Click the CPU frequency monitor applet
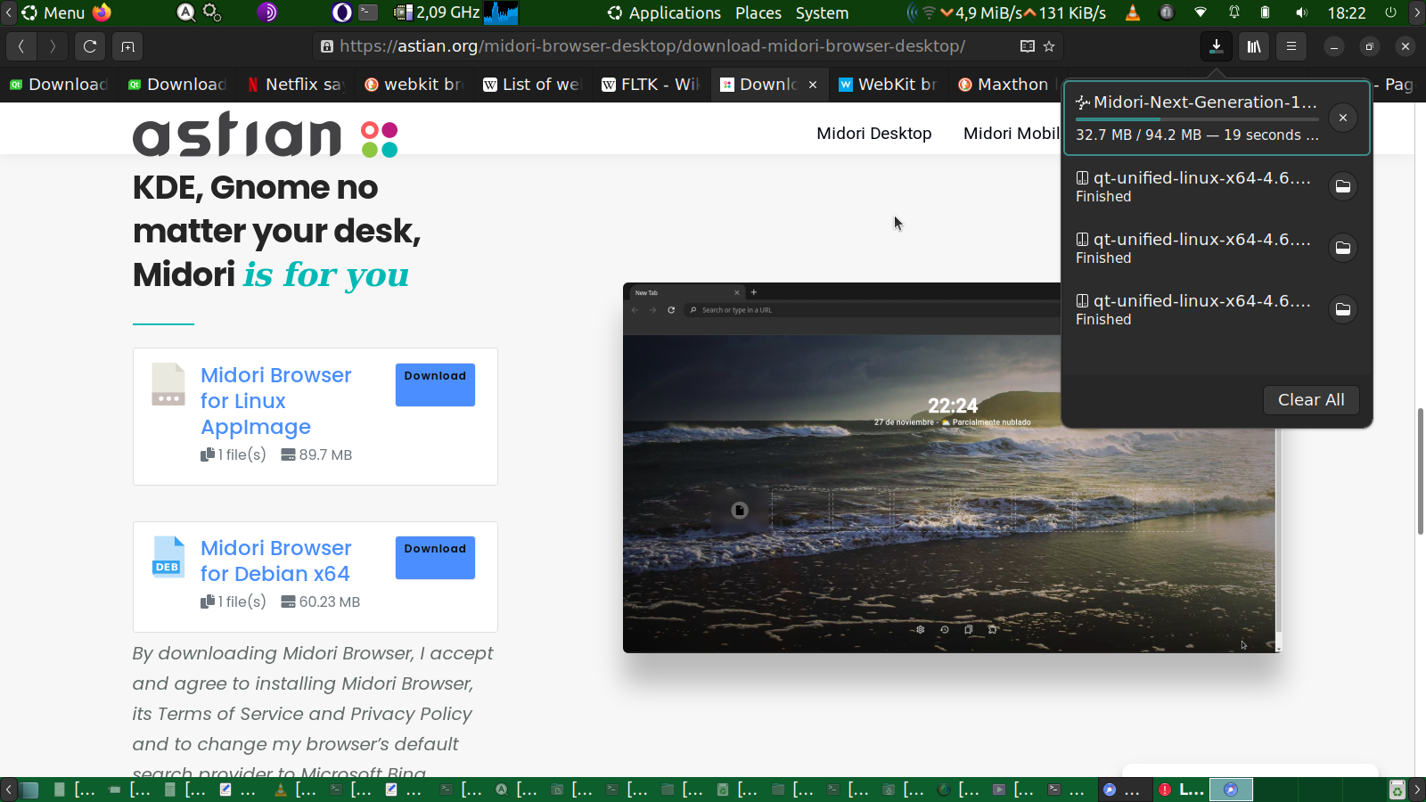This screenshot has width=1426, height=802. click(437, 12)
